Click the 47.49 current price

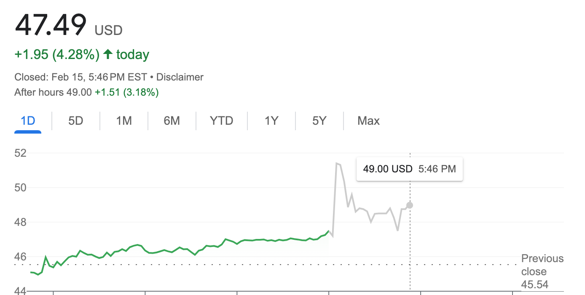point(51,25)
